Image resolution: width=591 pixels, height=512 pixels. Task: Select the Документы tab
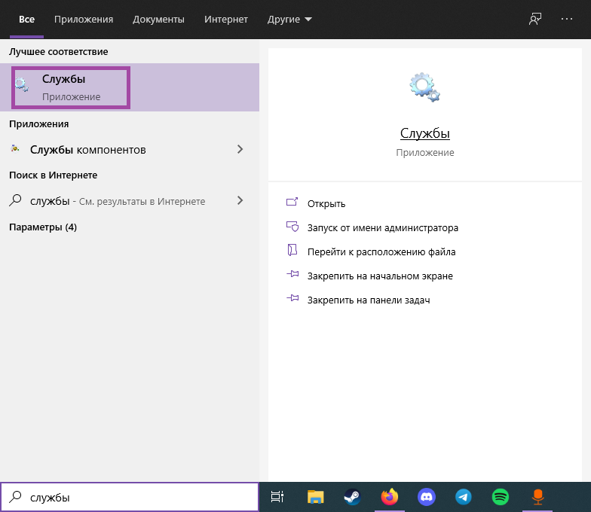pyautogui.click(x=158, y=20)
